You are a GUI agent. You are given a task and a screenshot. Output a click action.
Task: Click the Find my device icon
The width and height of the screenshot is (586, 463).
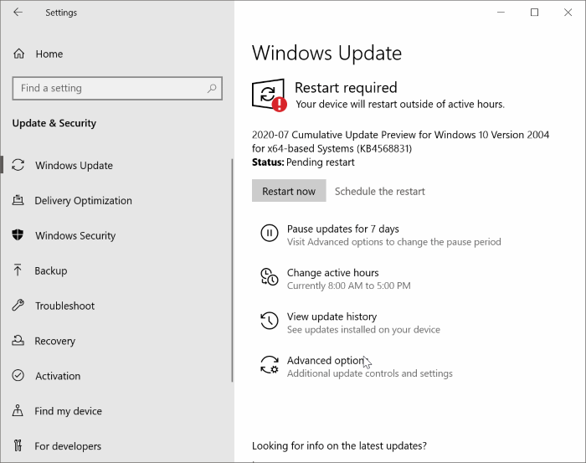(x=18, y=410)
